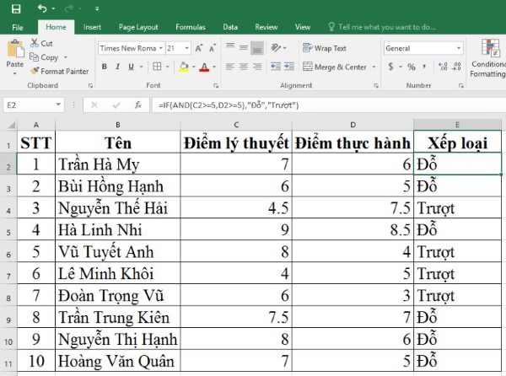Screen dimensions: 506x376
Task: Click Merge & Center button
Action: [x=335, y=67]
